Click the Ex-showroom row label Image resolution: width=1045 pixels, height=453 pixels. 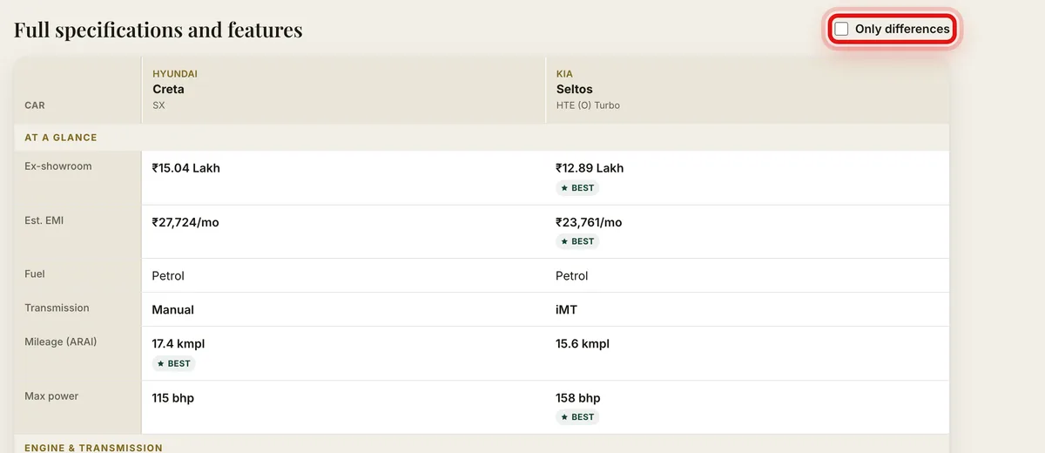click(58, 166)
